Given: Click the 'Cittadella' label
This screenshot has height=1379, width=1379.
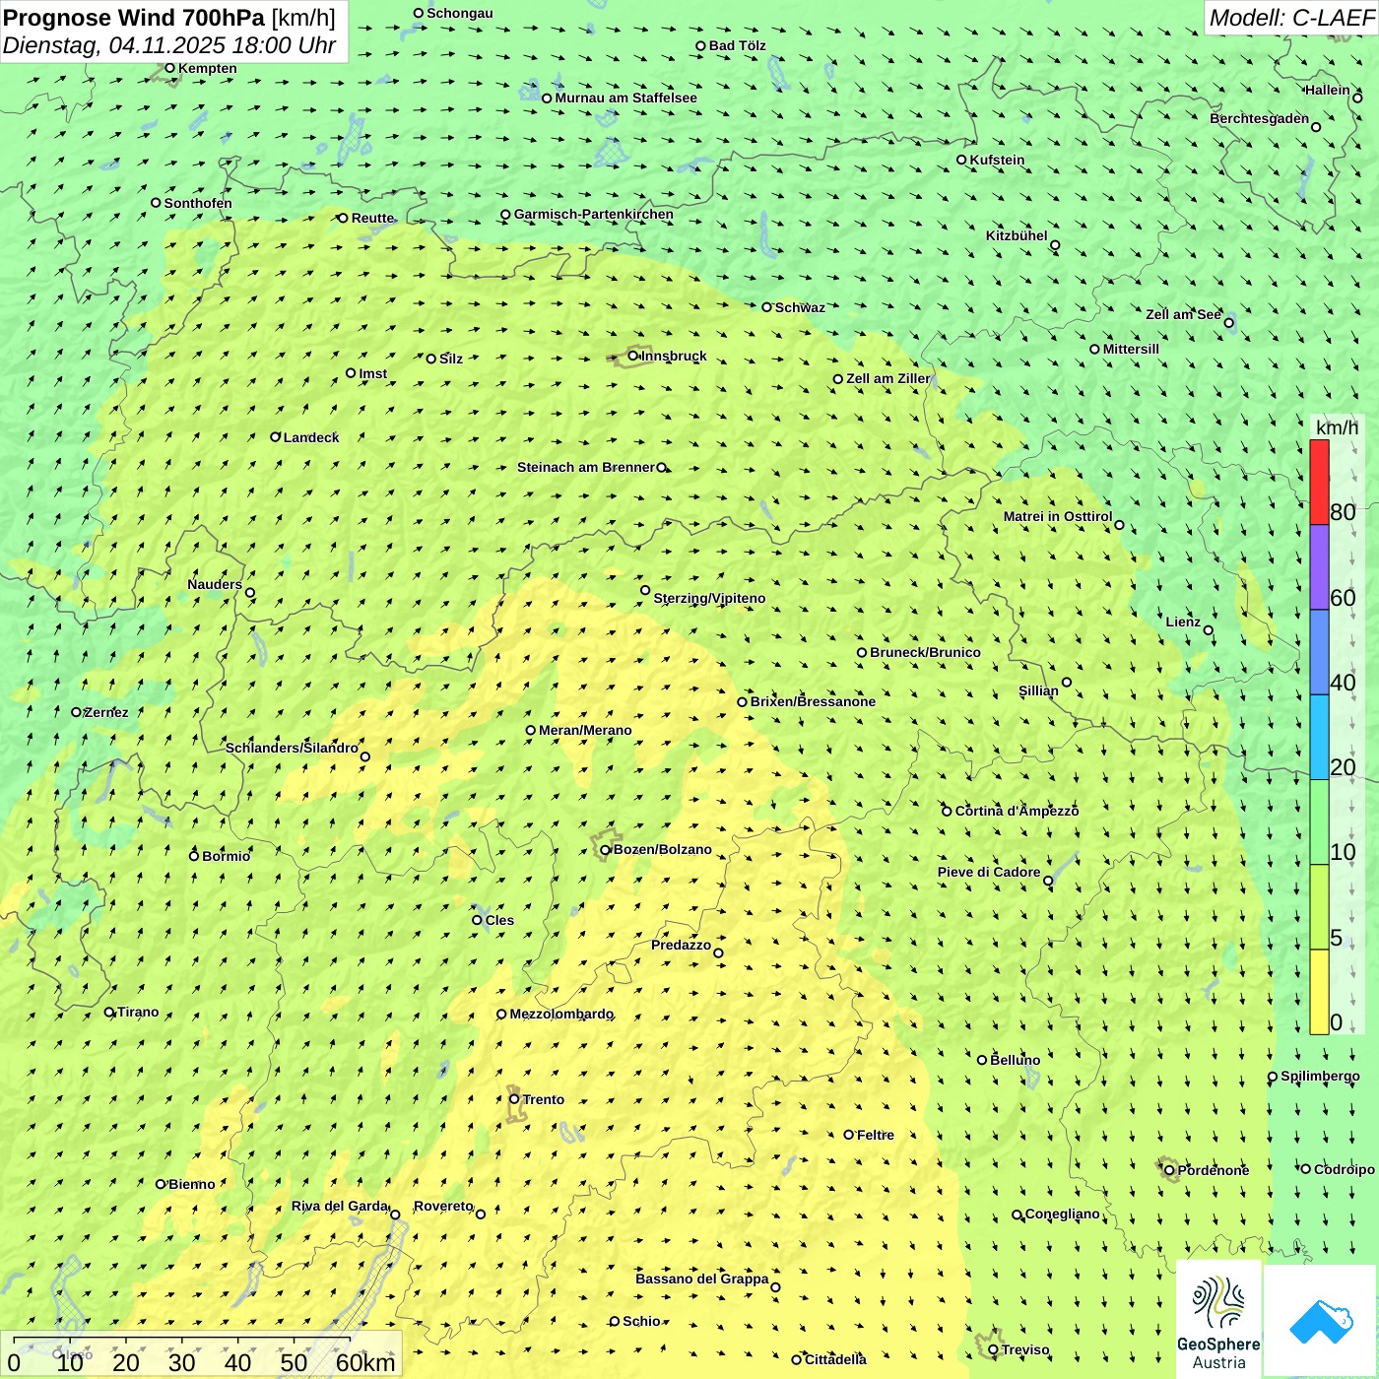Looking at the screenshot, I should [x=835, y=1359].
